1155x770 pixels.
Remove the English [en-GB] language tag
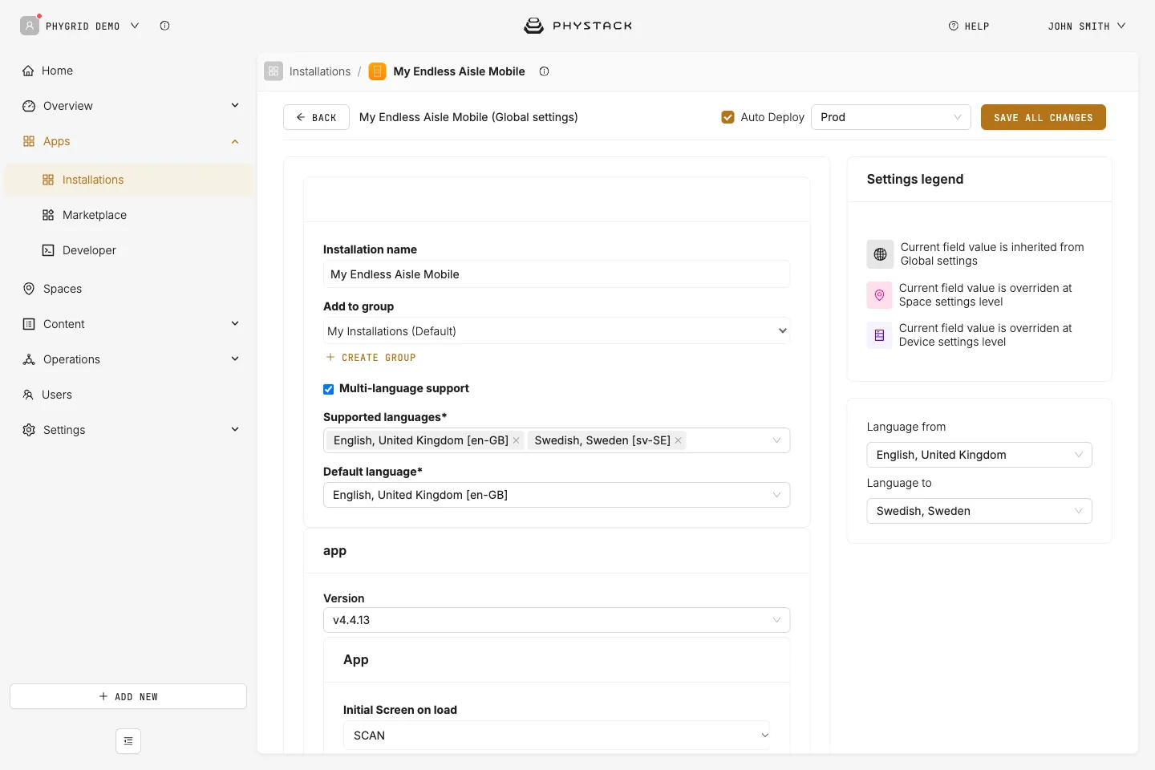coord(516,440)
